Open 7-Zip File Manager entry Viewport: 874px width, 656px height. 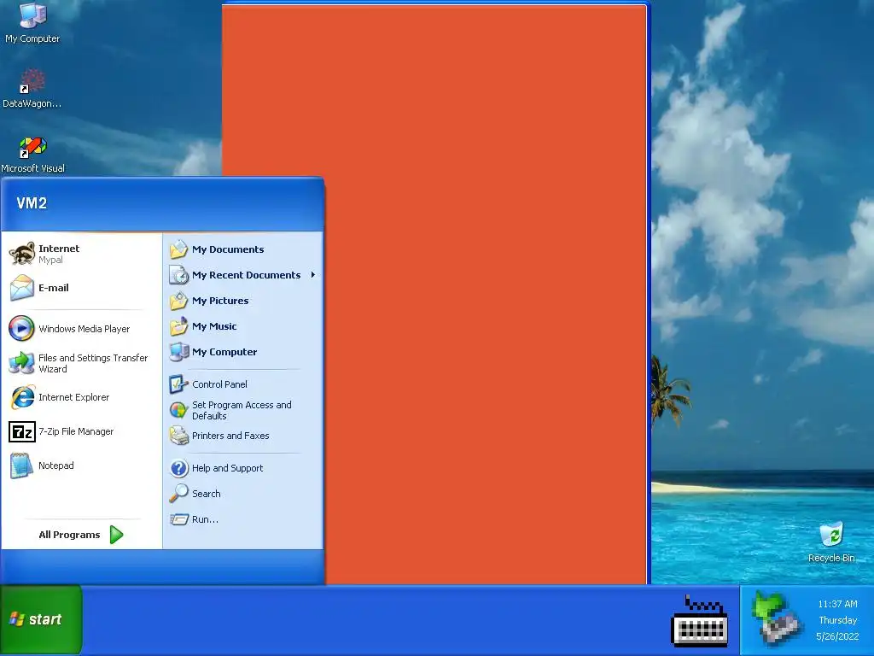81,431
